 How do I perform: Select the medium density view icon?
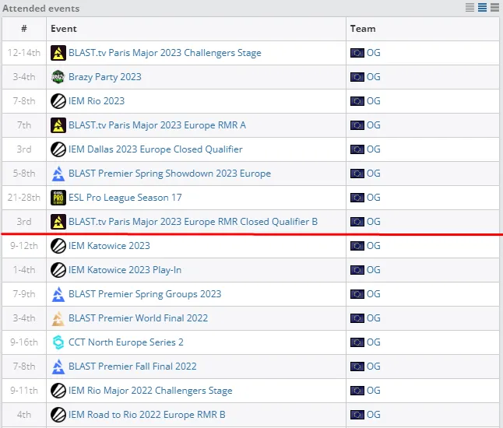(482, 7)
